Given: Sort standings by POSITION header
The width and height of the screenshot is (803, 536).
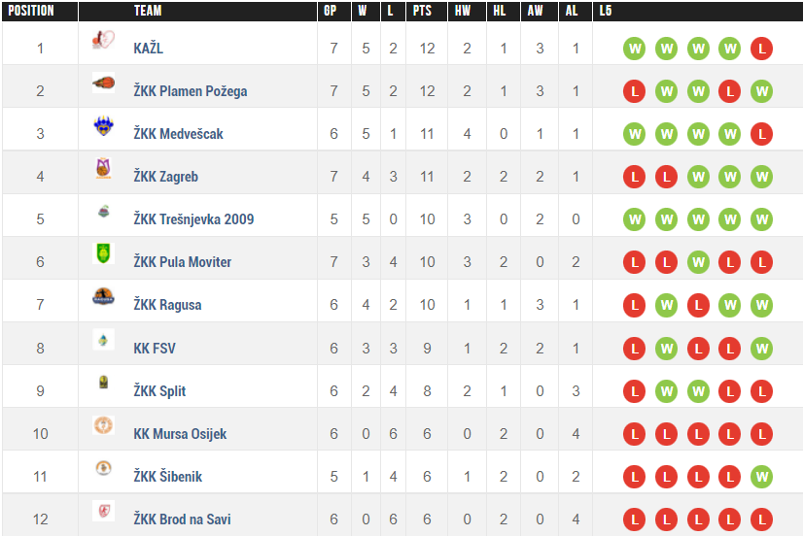Looking at the screenshot, I should [30, 12].
